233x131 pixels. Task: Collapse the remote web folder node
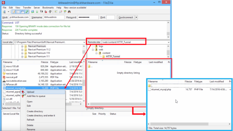(x=93, y=50)
